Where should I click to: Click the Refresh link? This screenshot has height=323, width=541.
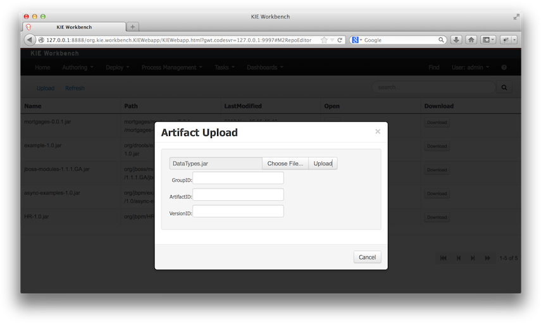75,88
